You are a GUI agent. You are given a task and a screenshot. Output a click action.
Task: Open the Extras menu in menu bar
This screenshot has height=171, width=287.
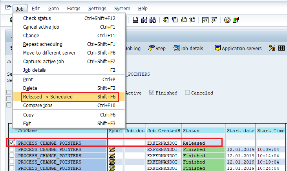coord(73,8)
